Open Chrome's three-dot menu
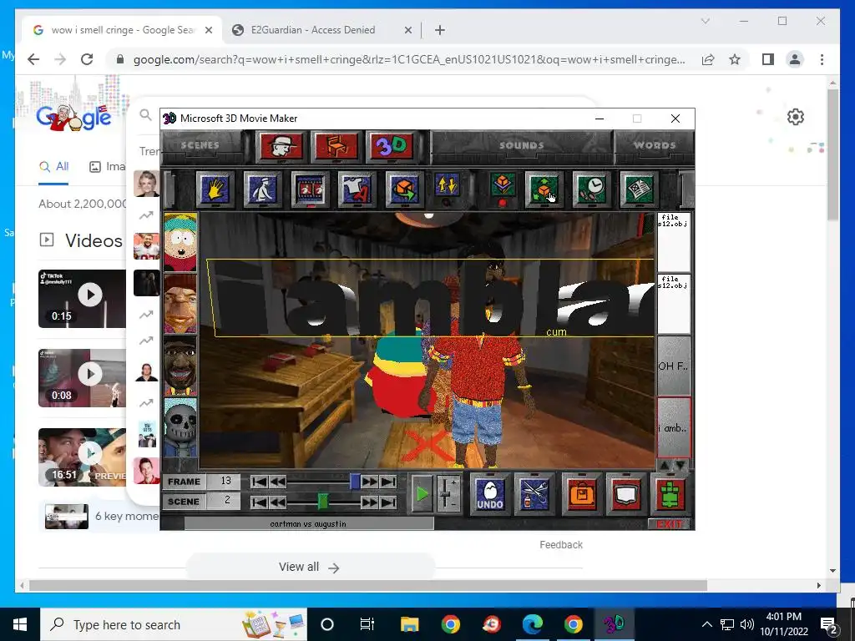 pos(822,59)
